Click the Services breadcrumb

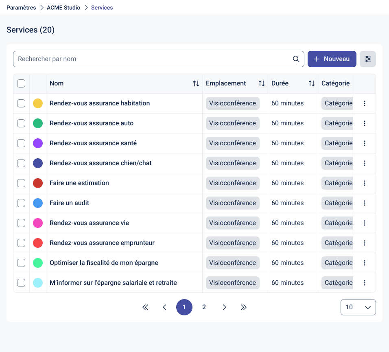pos(102,8)
